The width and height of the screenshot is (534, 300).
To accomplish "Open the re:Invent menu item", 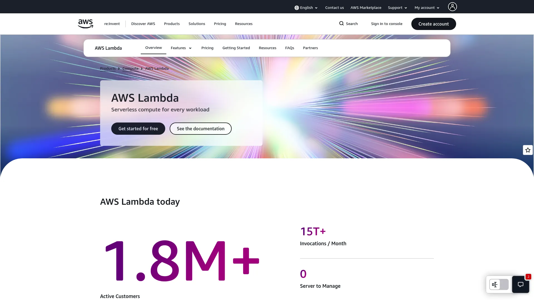I will (112, 24).
